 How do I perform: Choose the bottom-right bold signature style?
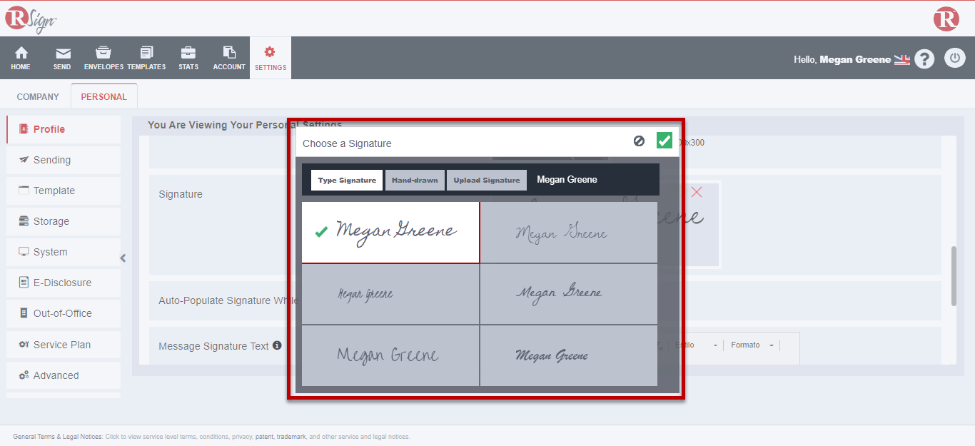pyautogui.click(x=568, y=355)
